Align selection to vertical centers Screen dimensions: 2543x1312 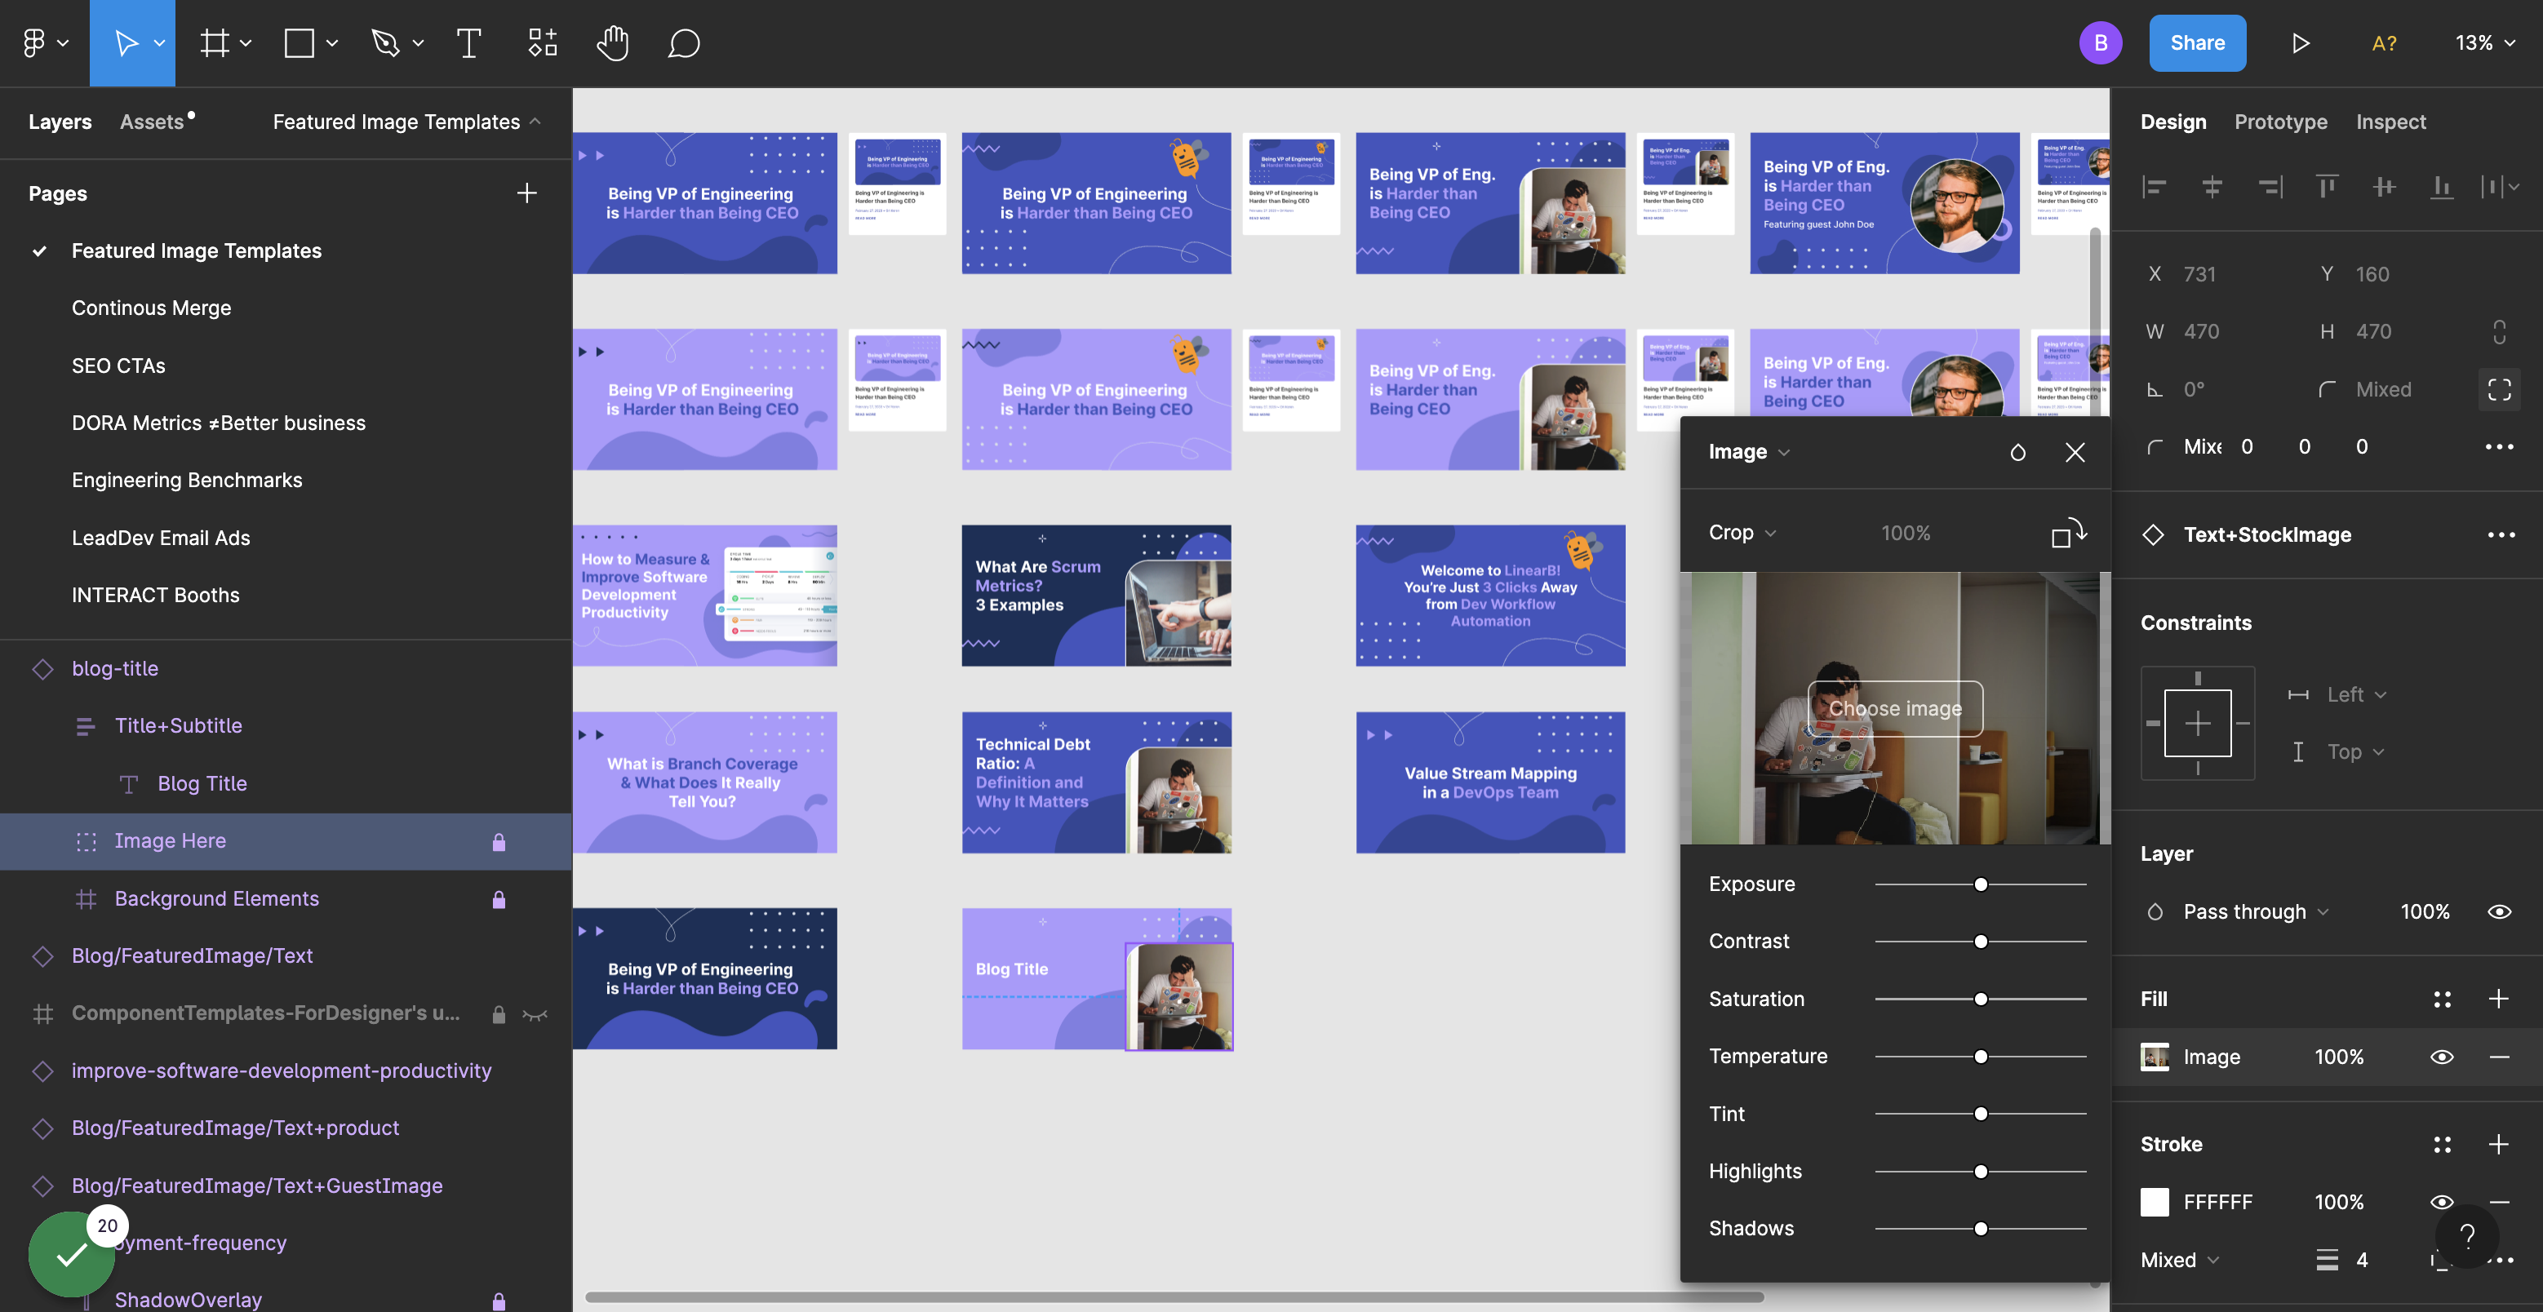pyautogui.click(x=2384, y=187)
